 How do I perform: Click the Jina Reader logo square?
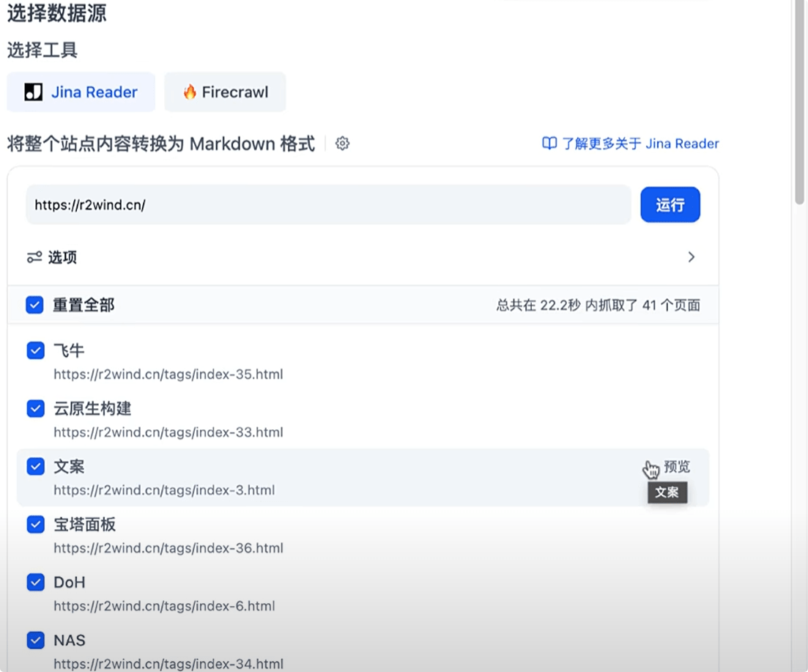pyautogui.click(x=32, y=92)
